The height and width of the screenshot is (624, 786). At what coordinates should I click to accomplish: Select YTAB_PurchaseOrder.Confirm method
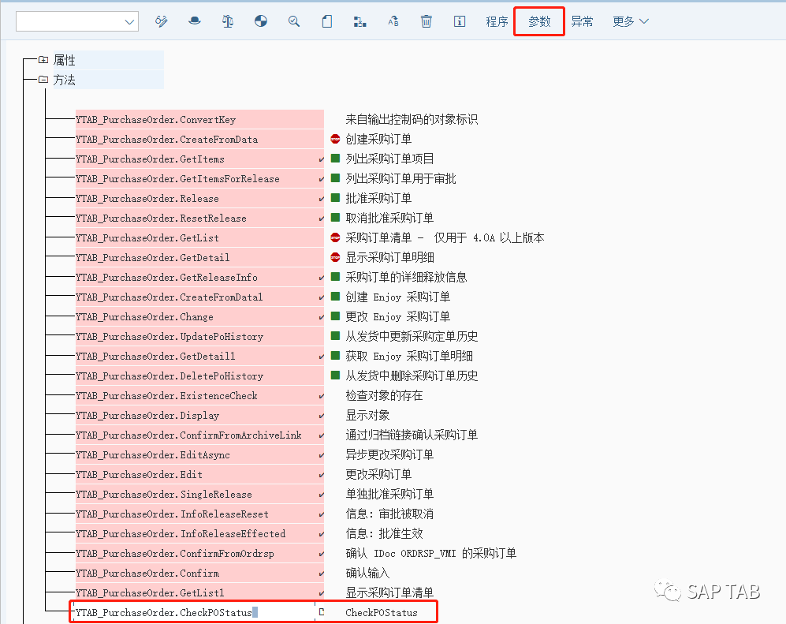tap(199, 574)
